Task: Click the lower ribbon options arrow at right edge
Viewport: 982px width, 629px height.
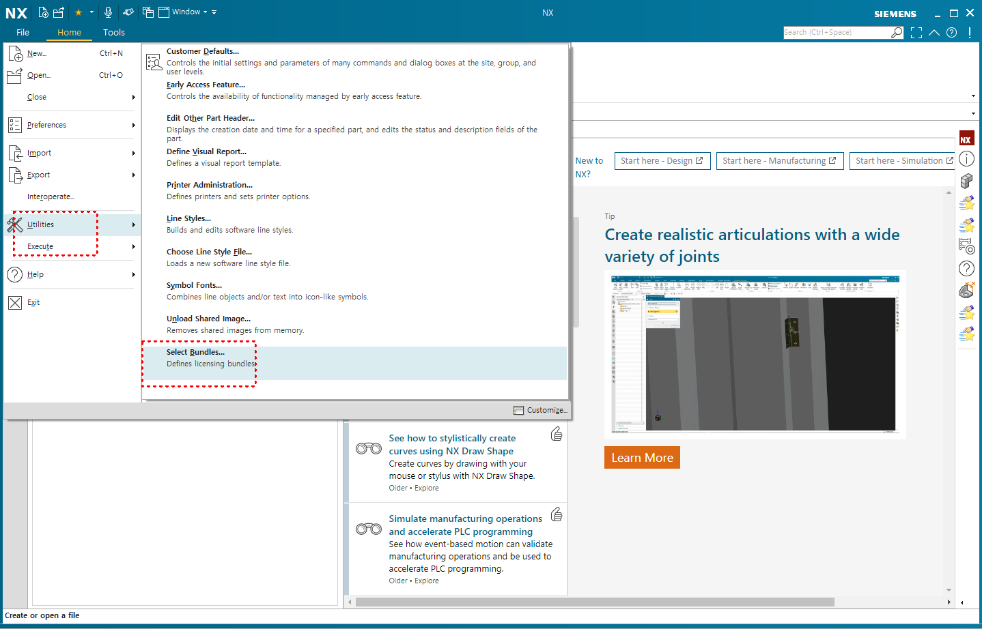Action: pyautogui.click(x=973, y=113)
